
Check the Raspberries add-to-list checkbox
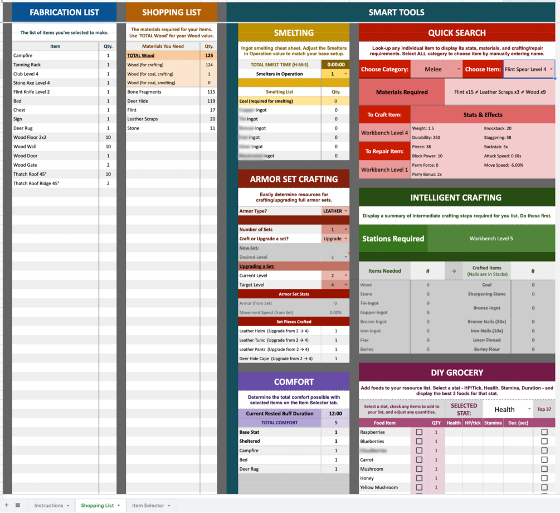click(419, 432)
